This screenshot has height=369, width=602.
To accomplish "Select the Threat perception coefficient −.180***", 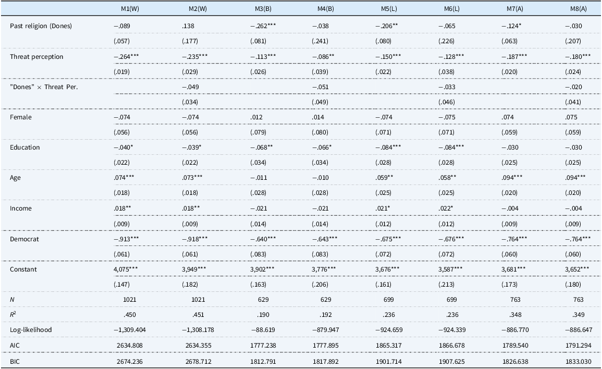I will point(579,57).
